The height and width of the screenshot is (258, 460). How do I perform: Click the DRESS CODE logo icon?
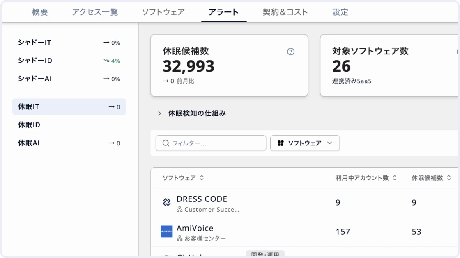(167, 202)
